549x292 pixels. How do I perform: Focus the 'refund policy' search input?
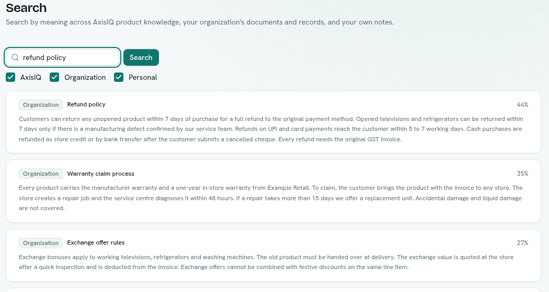(63, 57)
